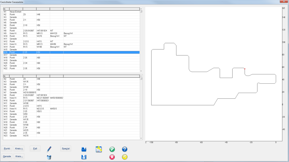The height and width of the screenshot is (162, 289).
Task: Select upper table row N18 Punkt Z-26
Action: tap(72, 58)
